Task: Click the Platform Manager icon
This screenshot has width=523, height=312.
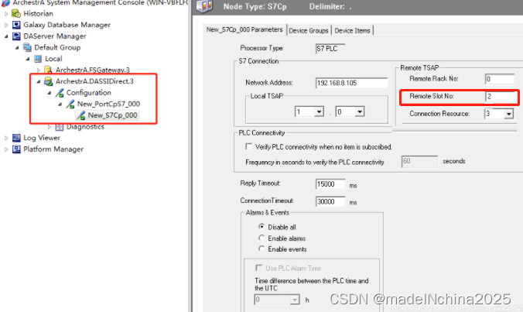Action: 16,149
